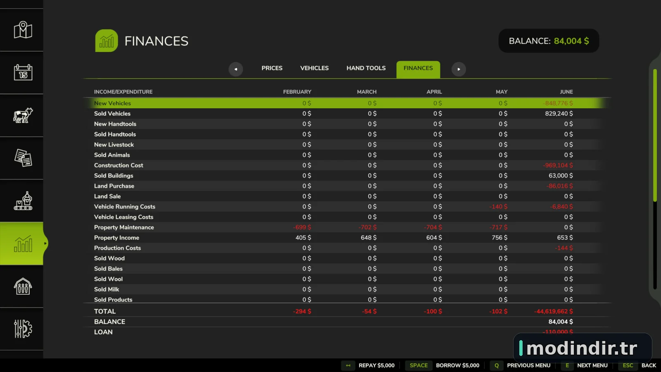Click the E key hint
The image size is (661, 372).
(567, 365)
